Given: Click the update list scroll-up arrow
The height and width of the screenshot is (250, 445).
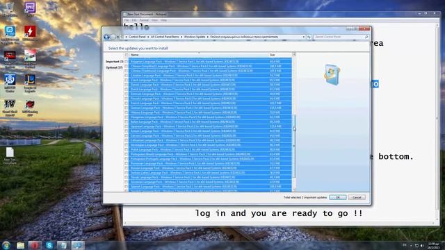Looking at the screenshot, I should click(294, 54).
